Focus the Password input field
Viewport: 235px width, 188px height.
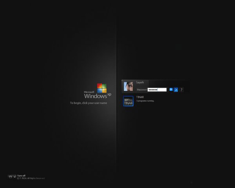coord(157,90)
